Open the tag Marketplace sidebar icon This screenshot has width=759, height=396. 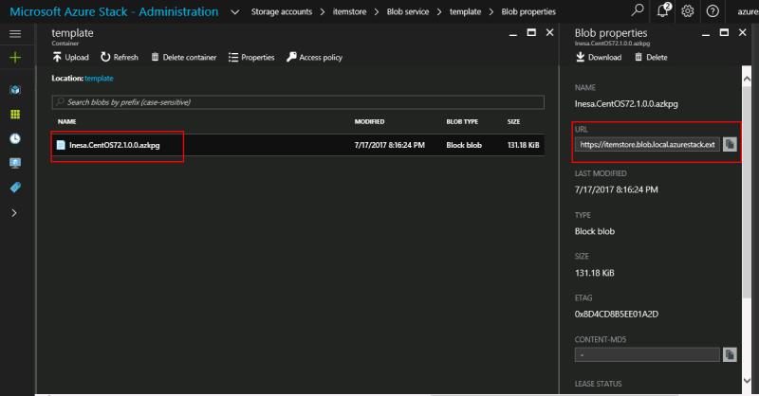[15, 188]
